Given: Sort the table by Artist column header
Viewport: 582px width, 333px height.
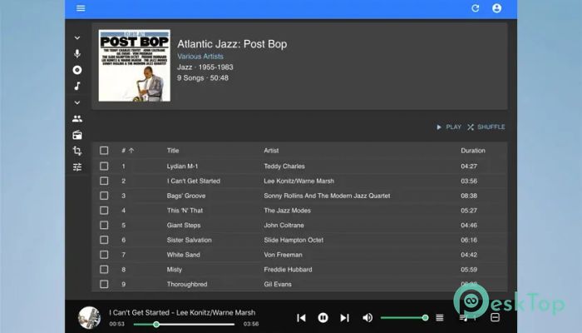Looking at the screenshot, I should pyautogui.click(x=271, y=151).
